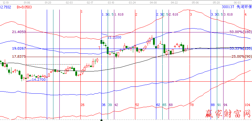
Task: Click the 25.00%(90) retracement label
Action: (x=241, y=56)
